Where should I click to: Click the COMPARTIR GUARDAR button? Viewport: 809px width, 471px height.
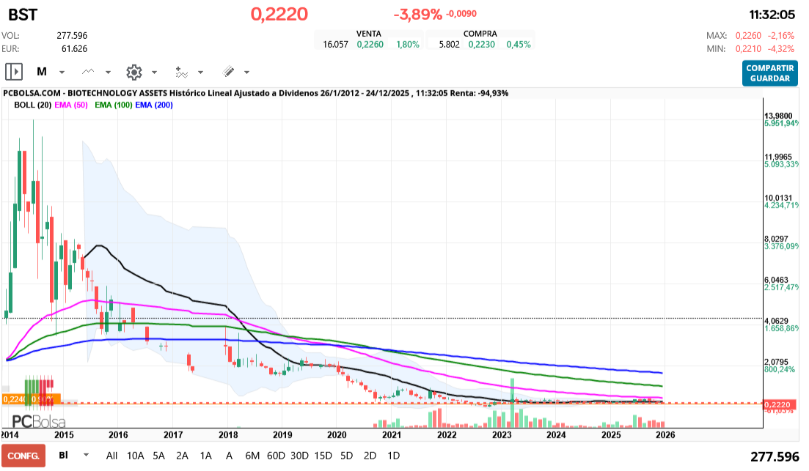[769, 73]
